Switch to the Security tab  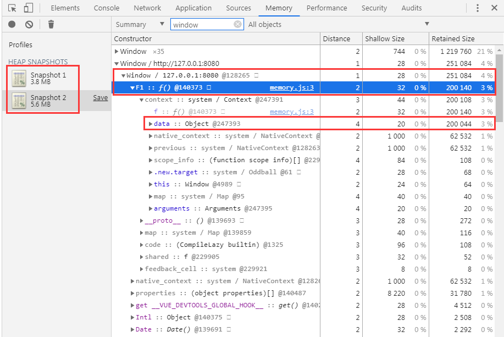(x=374, y=8)
